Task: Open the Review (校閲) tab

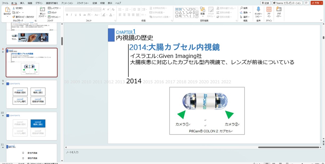Action: click(x=102, y=3)
